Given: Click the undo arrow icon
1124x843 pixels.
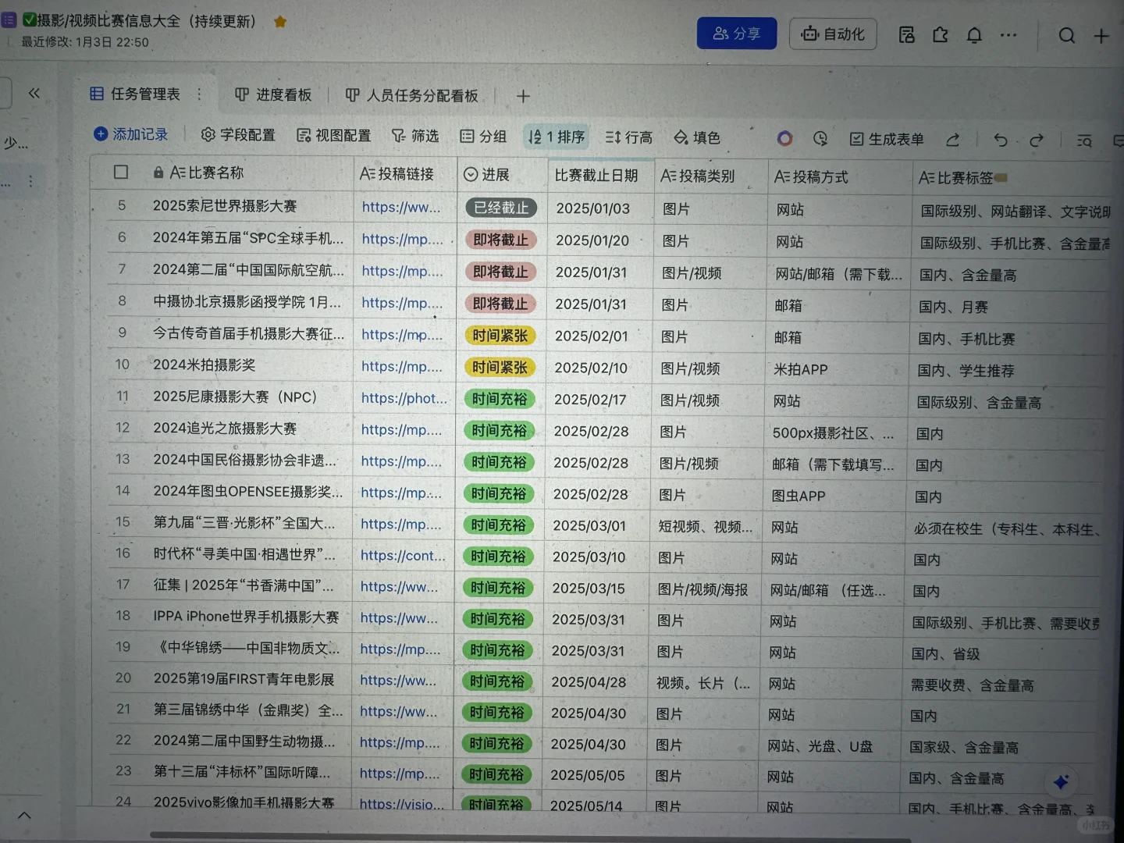Looking at the screenshot, I should point(1000,140).
